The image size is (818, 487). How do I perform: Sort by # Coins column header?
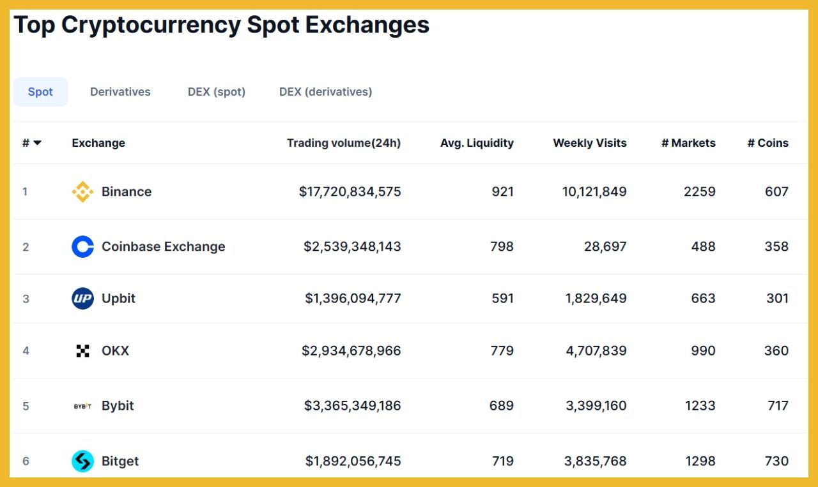tap(768, 143)
